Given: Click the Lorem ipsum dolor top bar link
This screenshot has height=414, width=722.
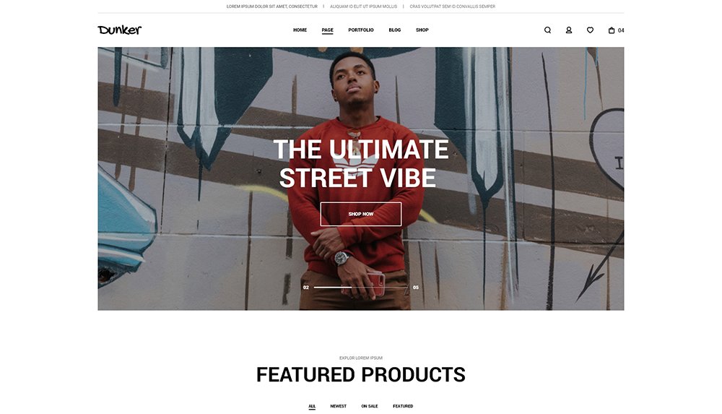Looking at the screenshot, I should pos(271,7).
